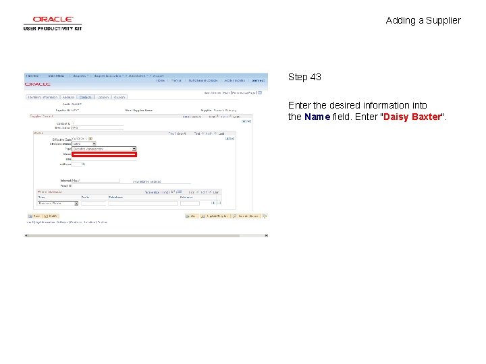Open the contact Type dropdown
The height and width of the screenshot is (364, 486).
[x=104, y=149]
